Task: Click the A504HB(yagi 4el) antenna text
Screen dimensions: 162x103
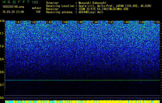Action: click(x=91, y=12)
